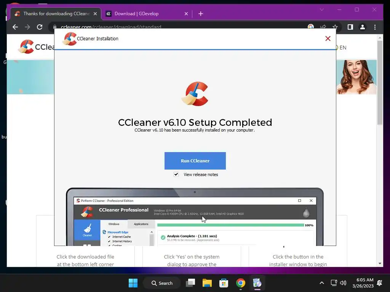The width and height of the screenshot is (390, 292).
Task: Click the Run CCleaner button
Action: [x=195, y=161]
